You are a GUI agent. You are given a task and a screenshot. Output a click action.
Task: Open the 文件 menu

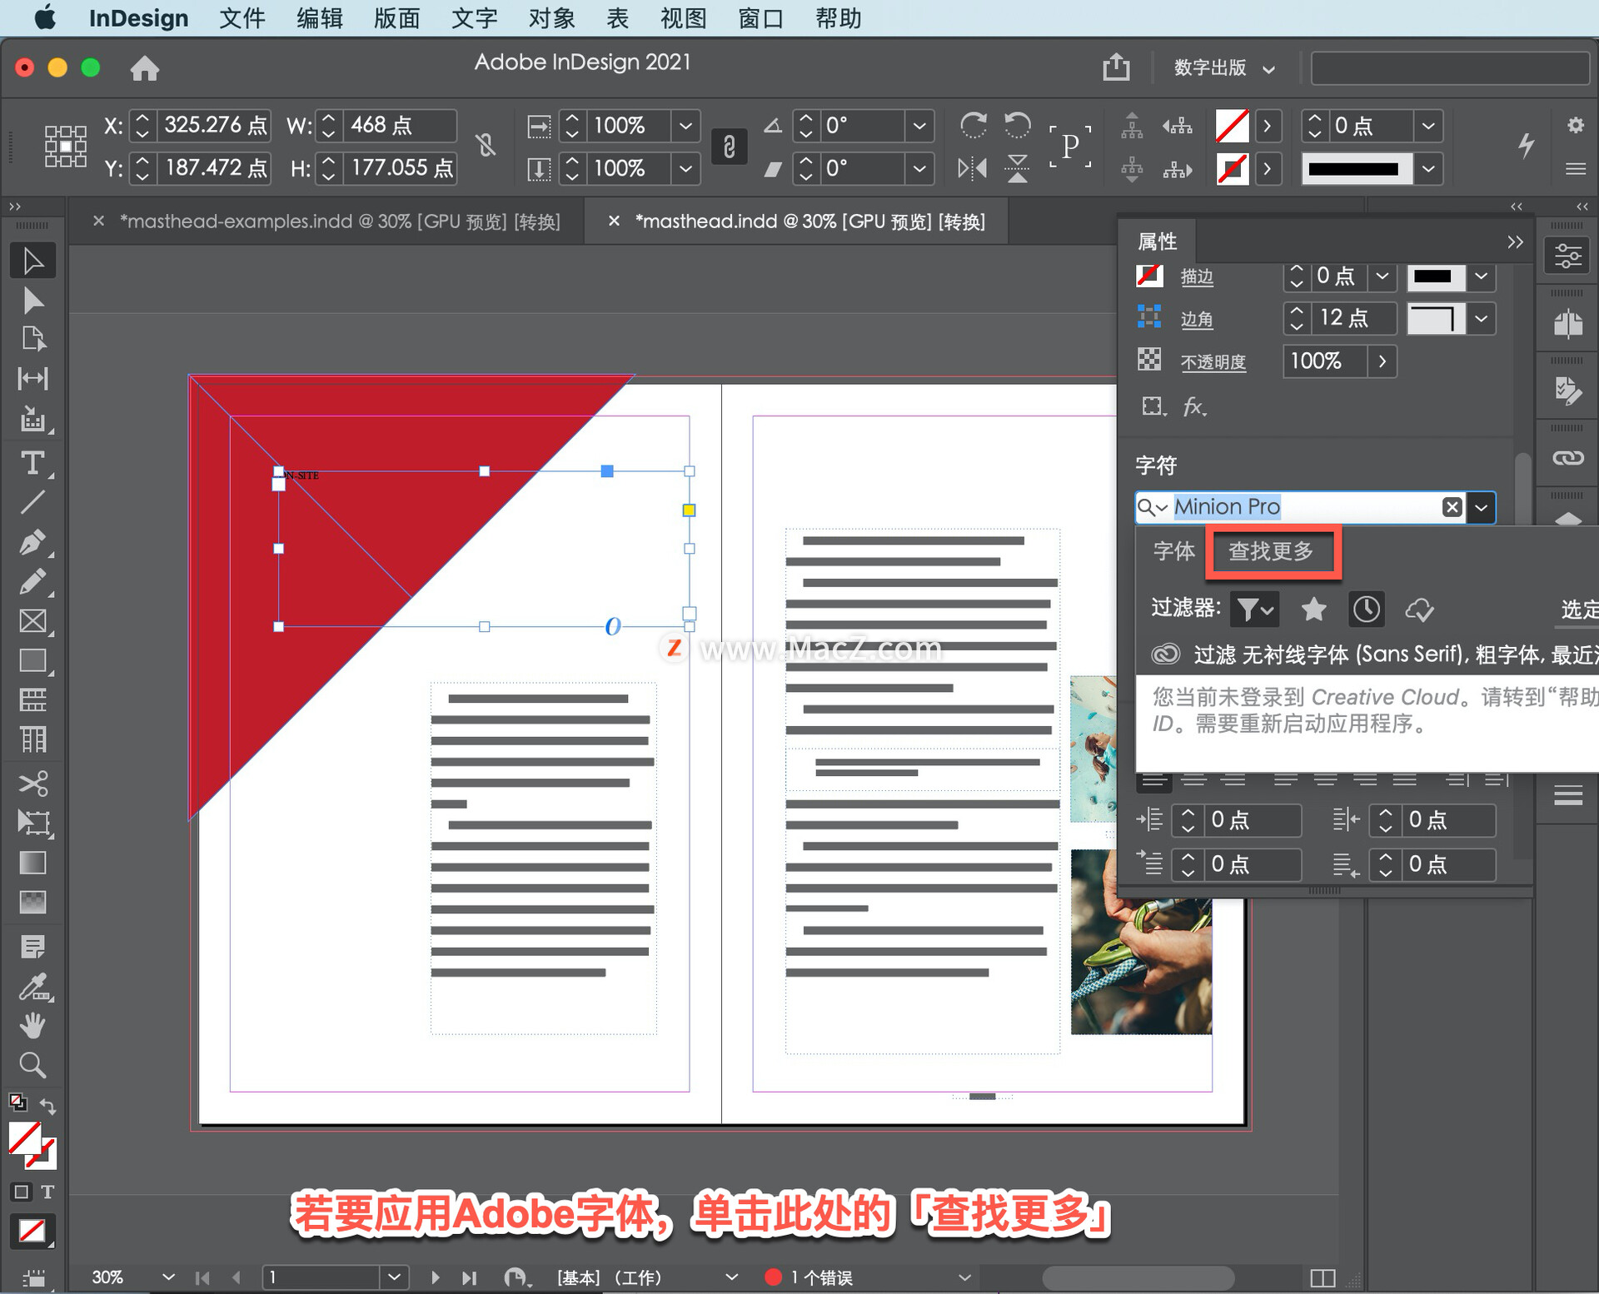242,17
